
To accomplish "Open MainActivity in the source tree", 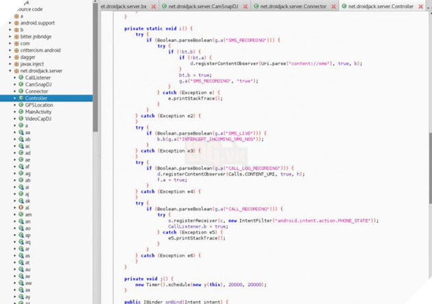I will click(43, 112).
